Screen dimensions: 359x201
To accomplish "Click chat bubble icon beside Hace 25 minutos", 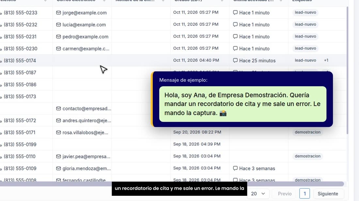I will tap(235, 60).
